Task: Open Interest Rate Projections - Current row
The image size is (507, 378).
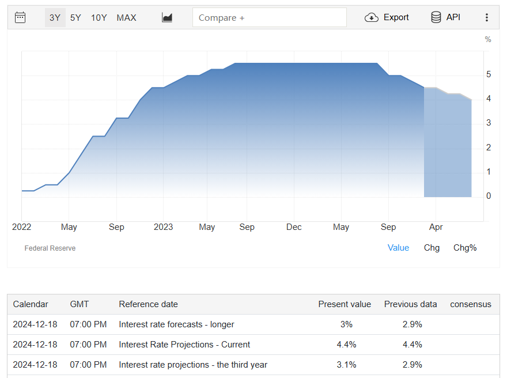Action: (184, 345)
